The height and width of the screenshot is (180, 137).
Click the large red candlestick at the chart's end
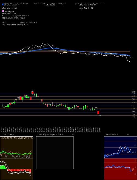98,112
